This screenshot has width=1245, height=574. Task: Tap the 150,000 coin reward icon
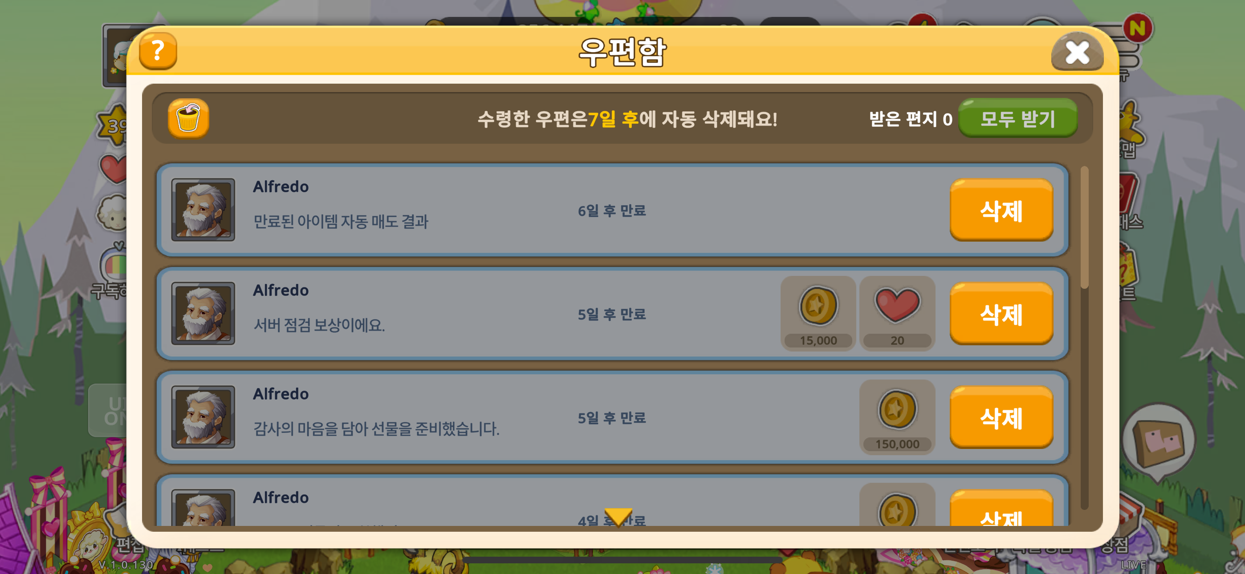point(897,417)
